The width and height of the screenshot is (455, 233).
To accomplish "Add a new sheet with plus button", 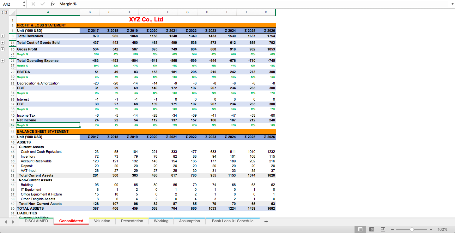I will point(266,221).
